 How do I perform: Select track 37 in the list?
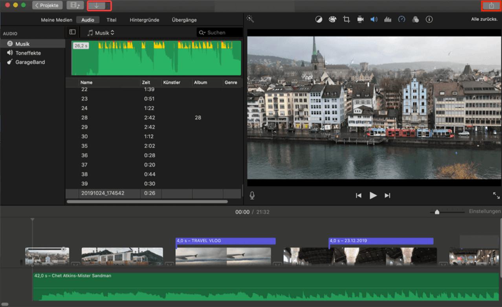(x=153, y=165)
